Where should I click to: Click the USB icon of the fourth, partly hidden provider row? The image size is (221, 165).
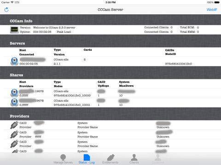coord(15,151)
